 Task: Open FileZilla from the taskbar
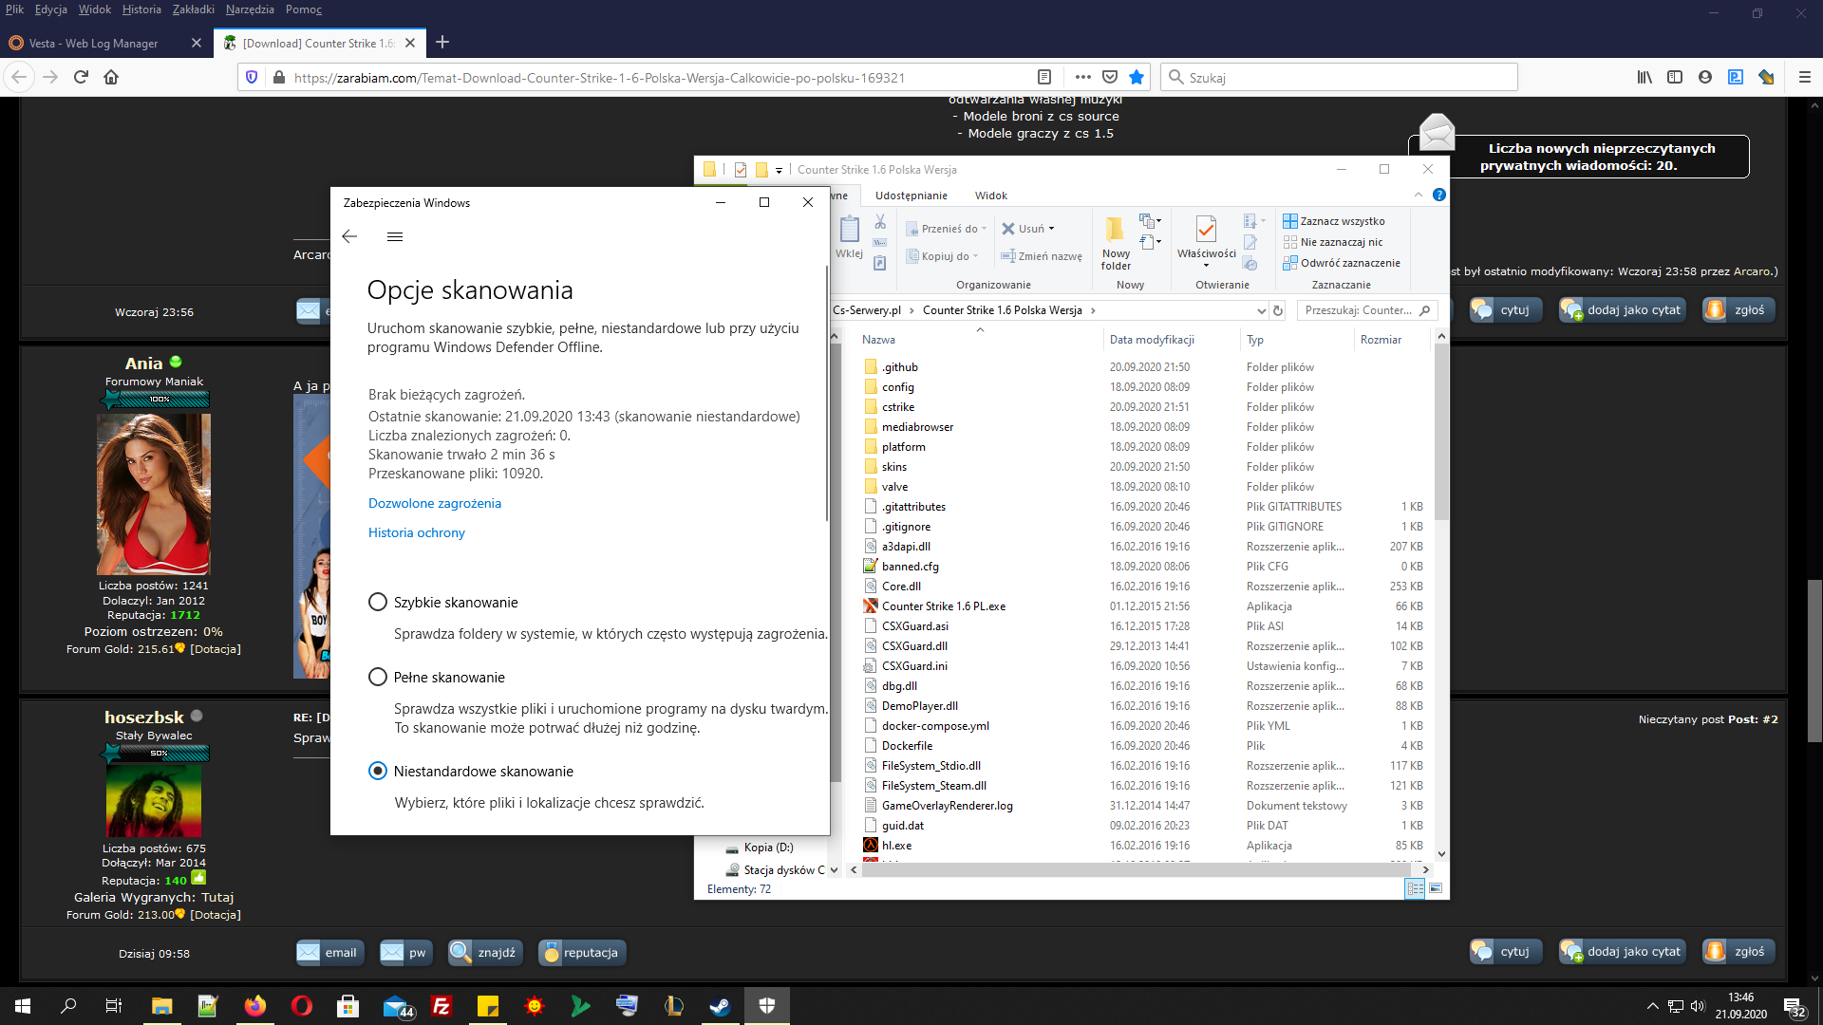pos(442,1006)
